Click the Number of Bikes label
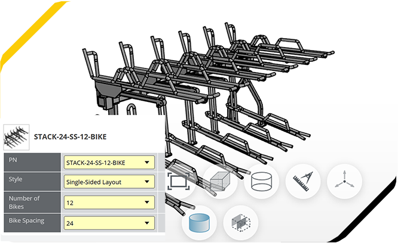 [x=24, y=202]
